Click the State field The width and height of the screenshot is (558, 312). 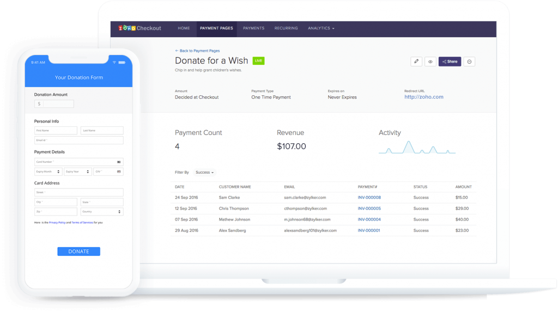pyautogui.click(x=102, y=202)
